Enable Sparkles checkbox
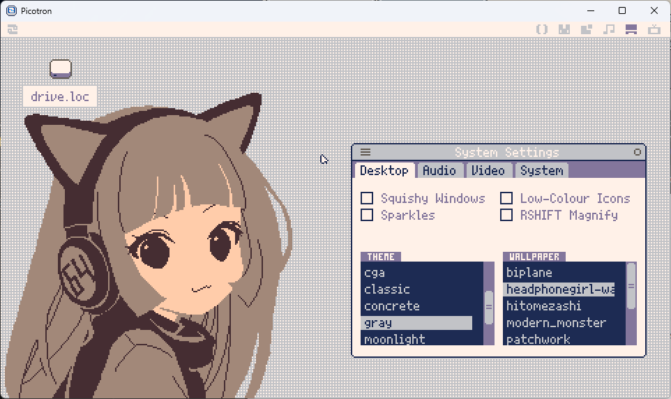This screenshot has width=671, height=399. (x=367, y=215)
